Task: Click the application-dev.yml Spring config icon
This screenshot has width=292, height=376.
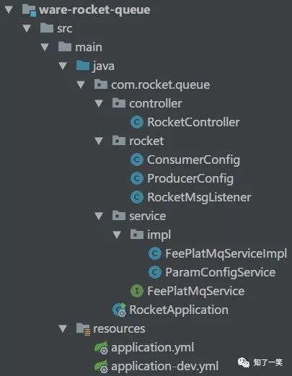Action: coord(101,367)
